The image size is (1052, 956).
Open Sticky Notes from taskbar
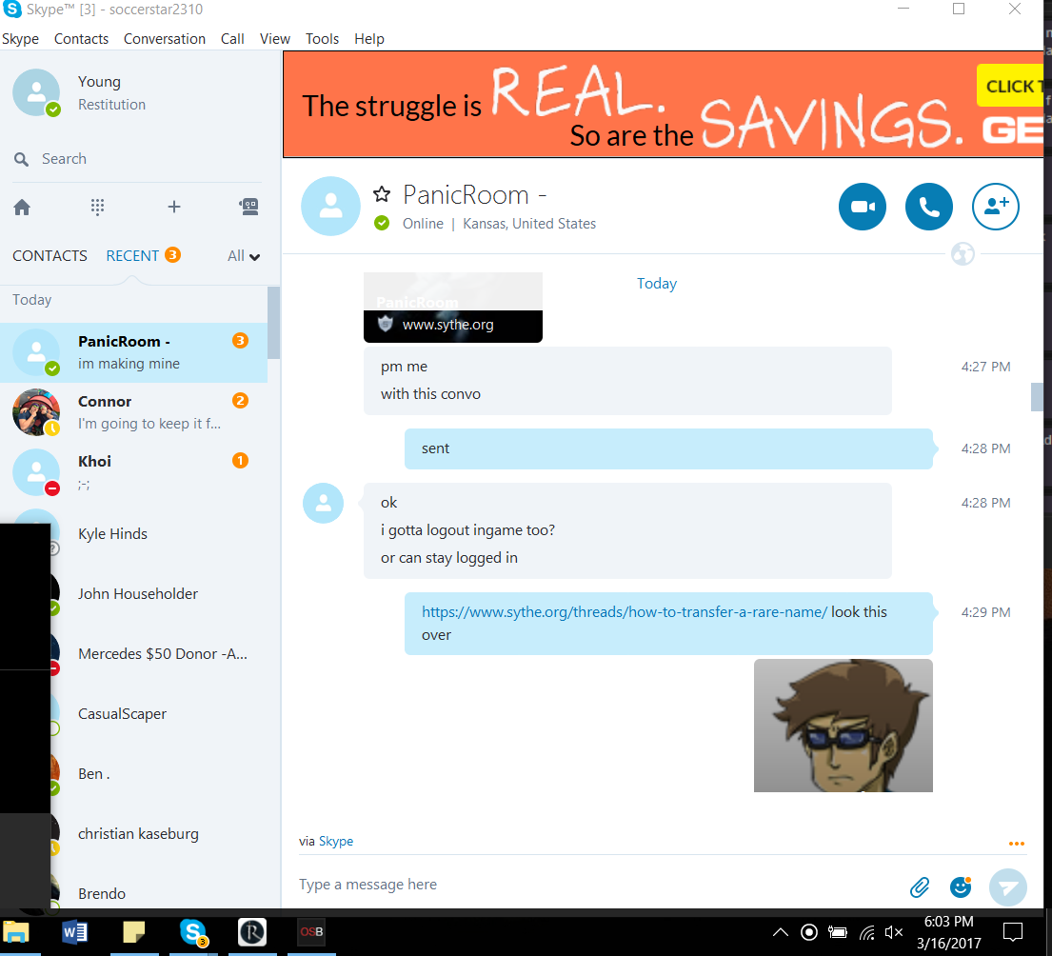pyautogui.click(x=133, y=932)
